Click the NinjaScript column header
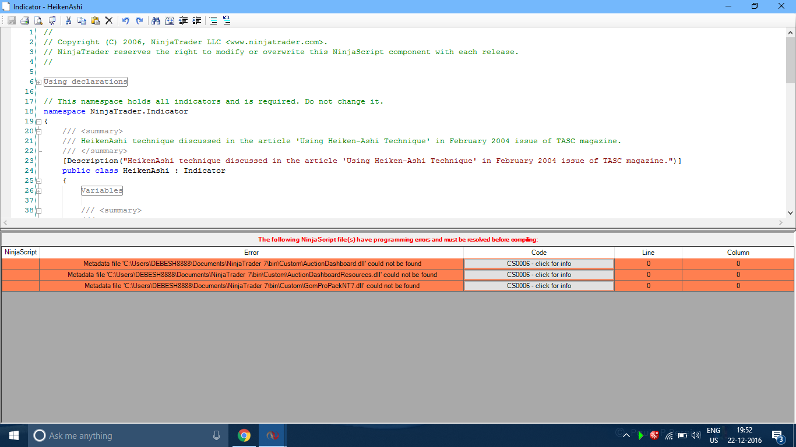Viewport: 796px width, 447px height. click(21, 253)
